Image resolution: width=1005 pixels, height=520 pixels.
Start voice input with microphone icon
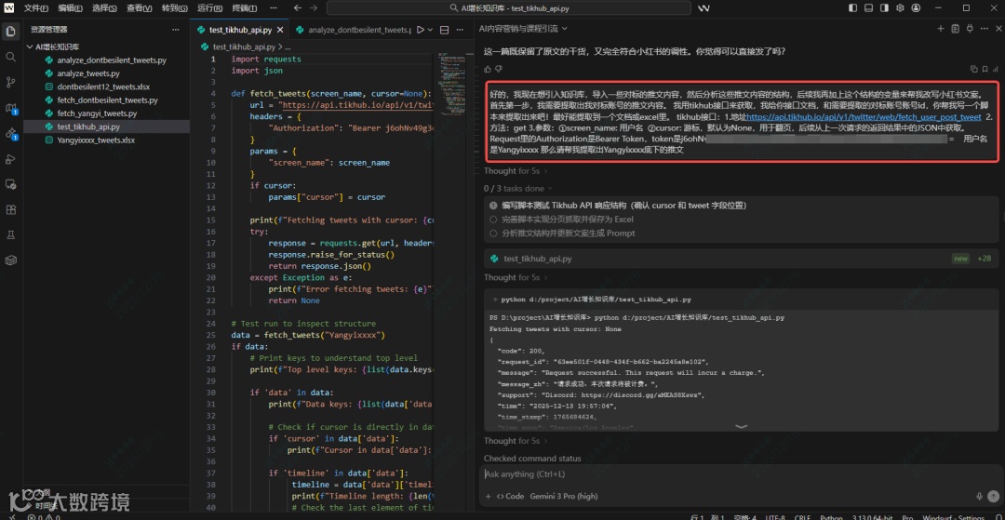979,497
